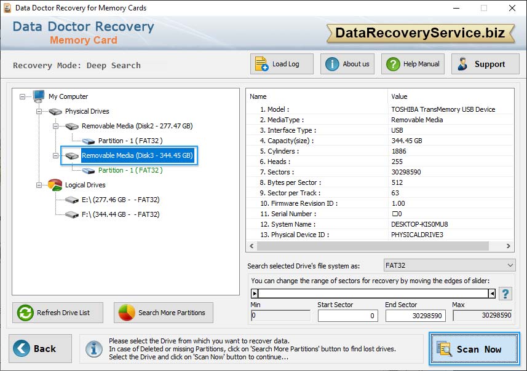Click the PHYSICALDRIVE3 value

coord(417,235)
